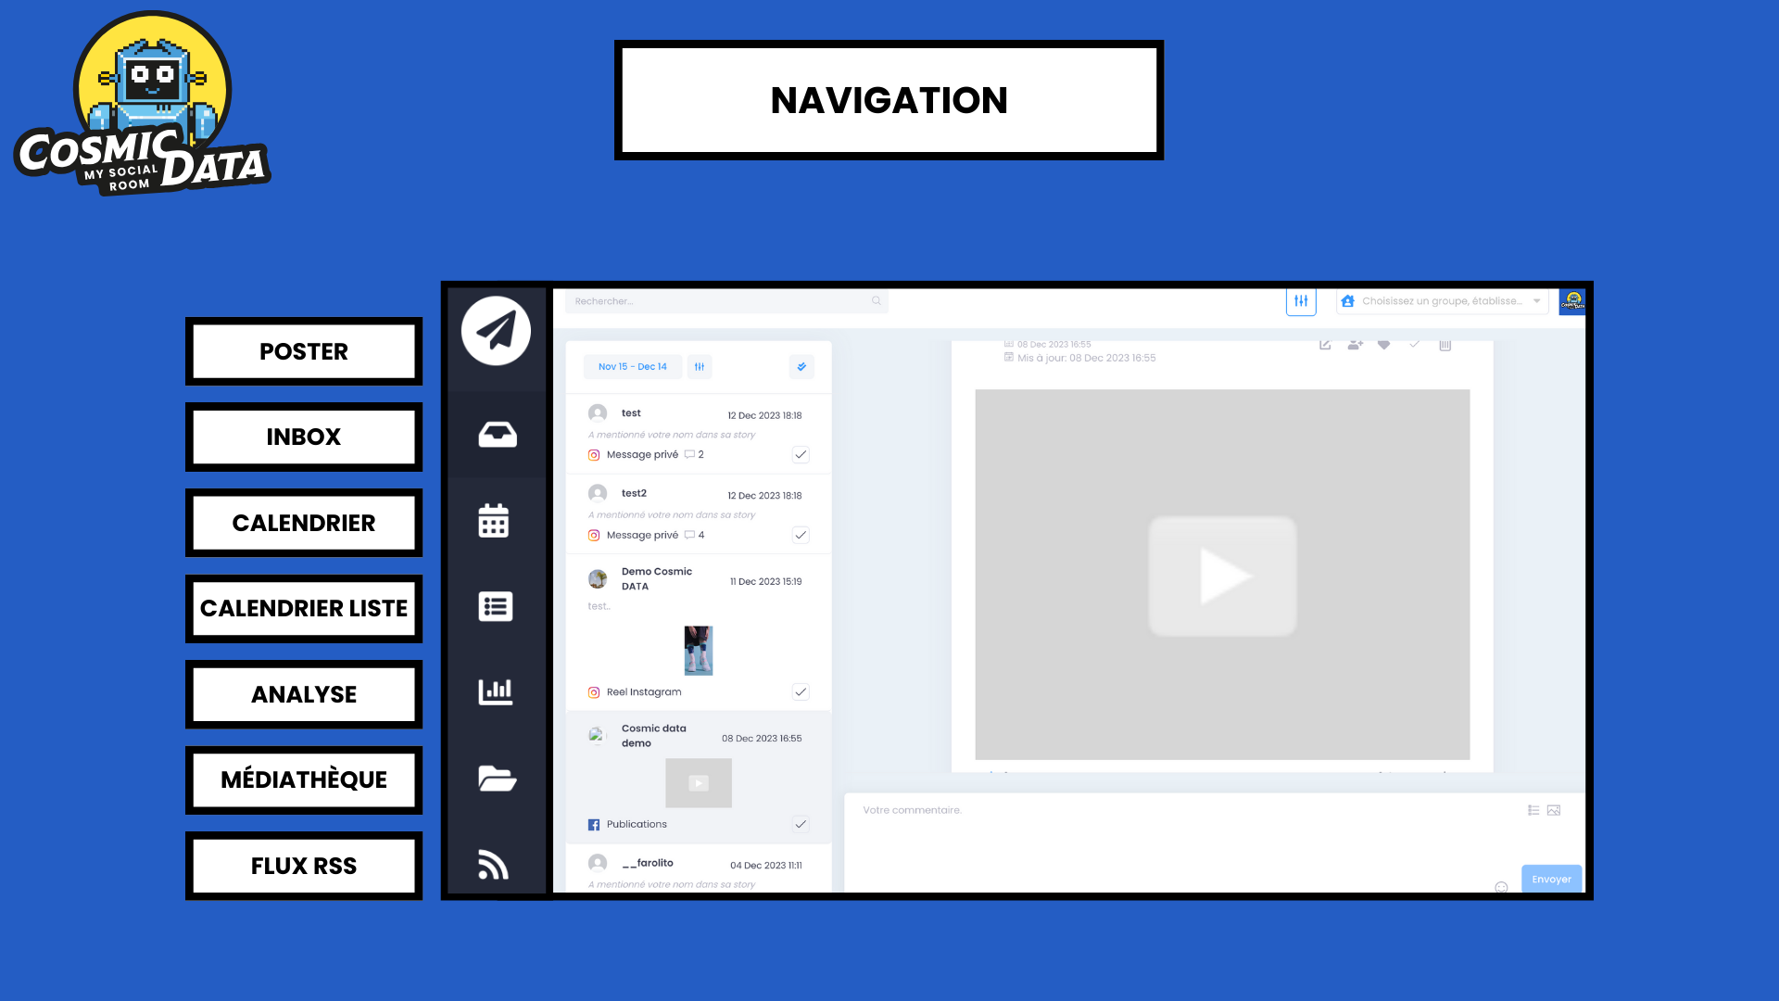Toggle the checkmark on test message
This screenshot has height=1001, width=1779.
point(801,453)
